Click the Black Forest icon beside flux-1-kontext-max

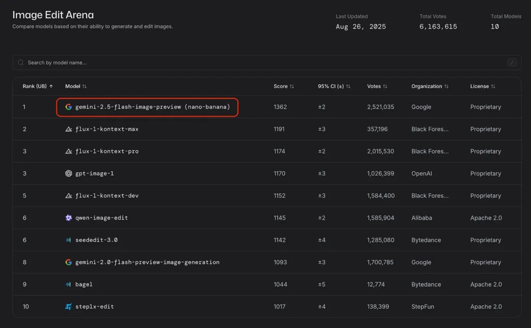coord(68,129)
